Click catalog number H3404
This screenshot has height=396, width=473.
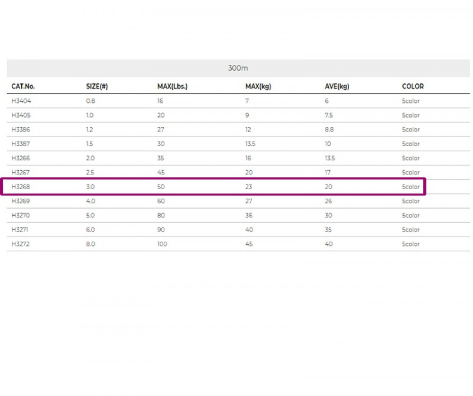click(x=21, y=101)
